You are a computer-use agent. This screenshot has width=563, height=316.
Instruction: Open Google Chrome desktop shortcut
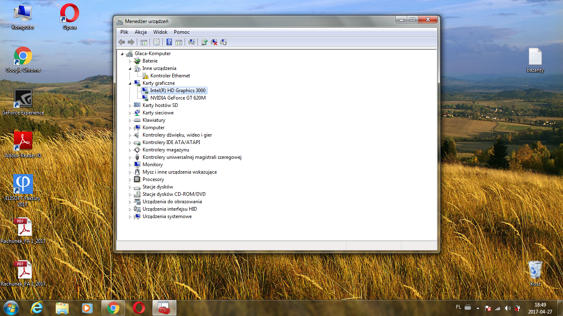pos(23,60)
